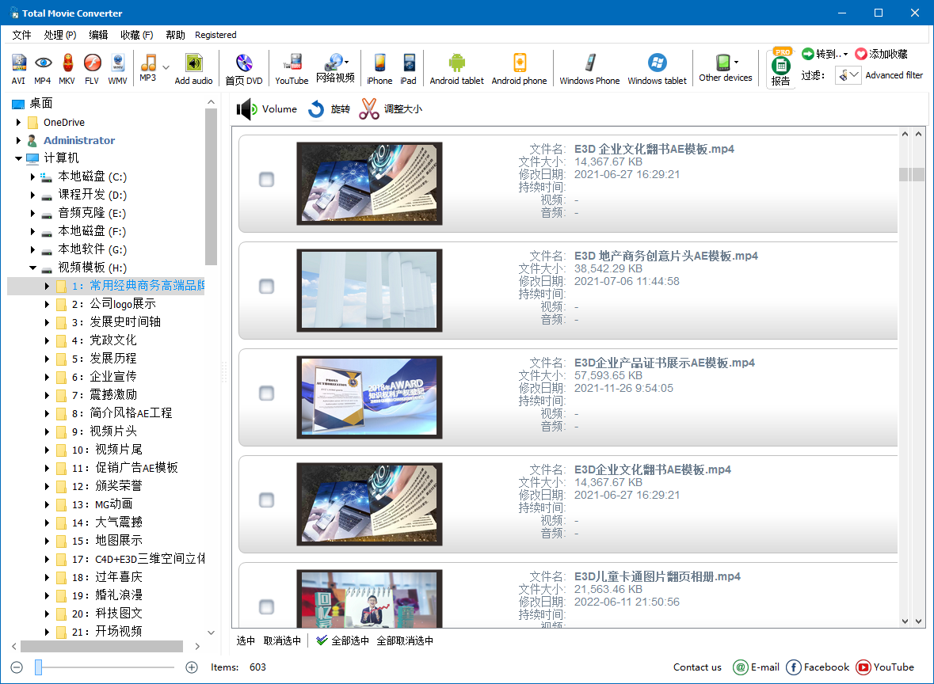
Task: Expand the OneDrive tree node
Action: pos(18,122)
